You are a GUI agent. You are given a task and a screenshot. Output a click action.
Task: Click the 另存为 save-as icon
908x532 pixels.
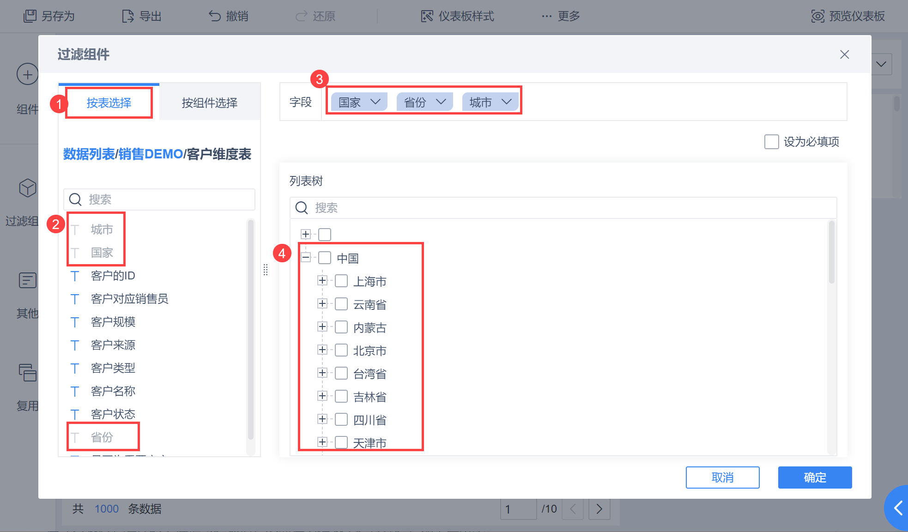click(x=30, y=16)
